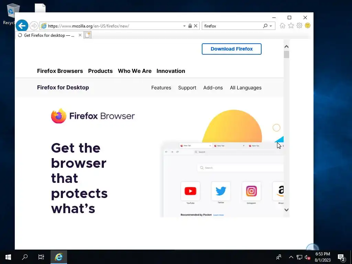Select the Get Firefox for desktop tab
Image resolution: width=352 pixels, height=264 pixels.
point(49,35)
